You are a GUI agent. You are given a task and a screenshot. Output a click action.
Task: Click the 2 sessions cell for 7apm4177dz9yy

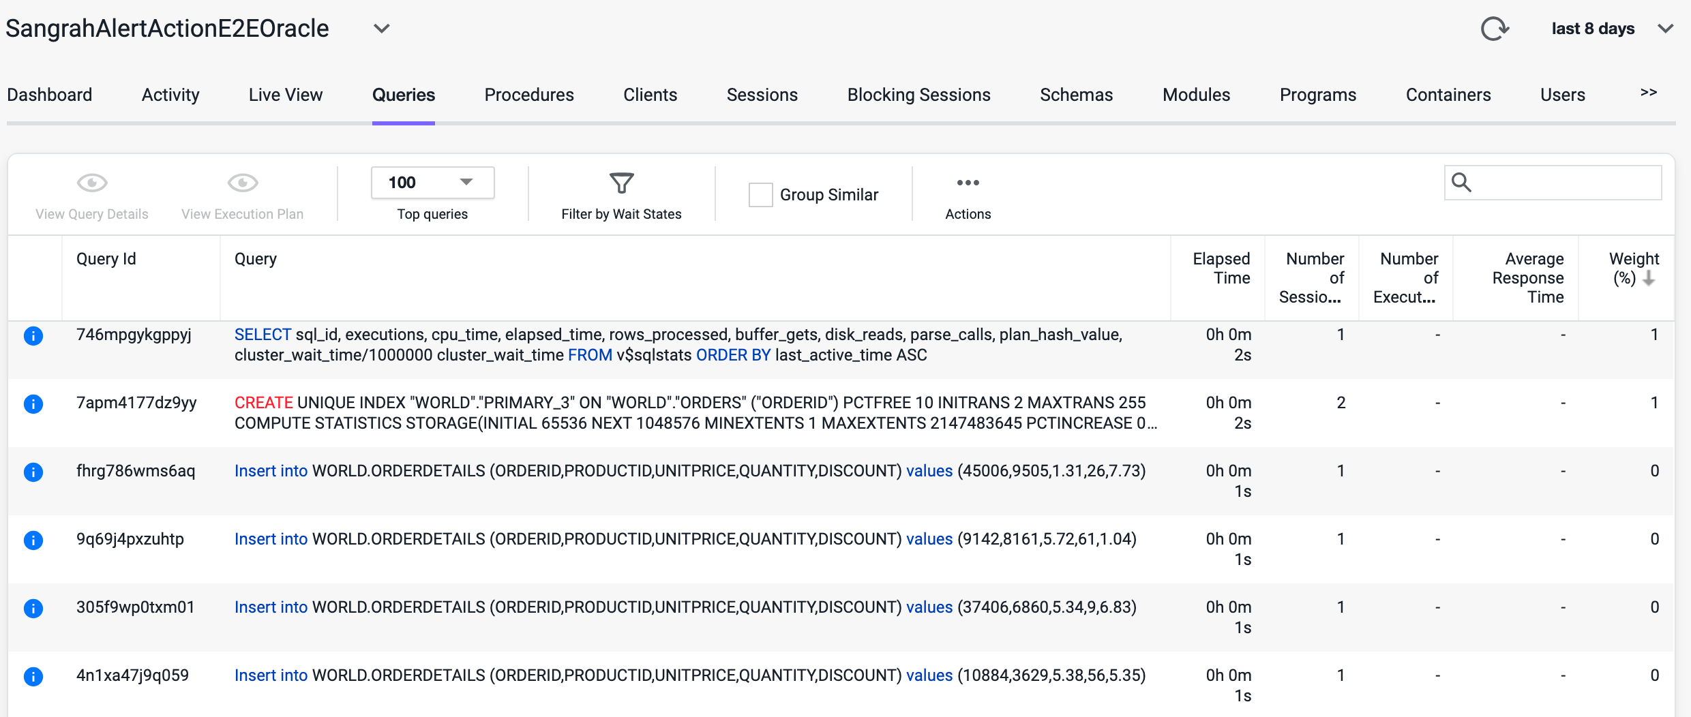click(1341, 403)
